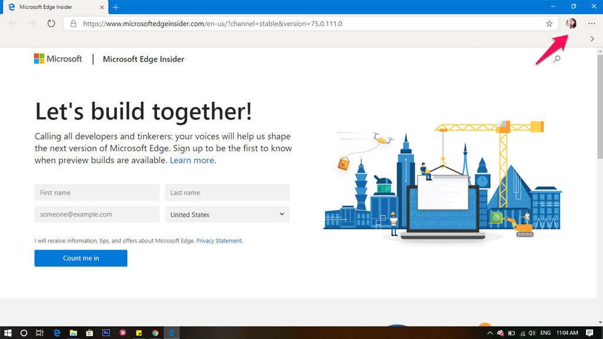Open Microsoft Store from the taskbar
603x339 pixels.
90,333
